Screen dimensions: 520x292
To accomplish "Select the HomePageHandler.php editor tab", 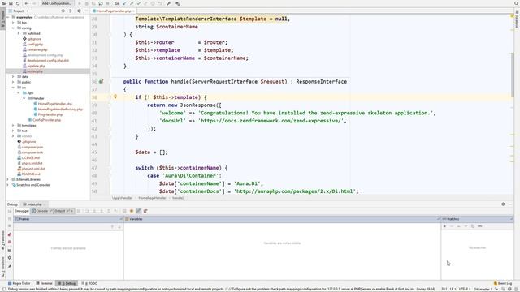I will pyautogui.click(x=113, y=11).
